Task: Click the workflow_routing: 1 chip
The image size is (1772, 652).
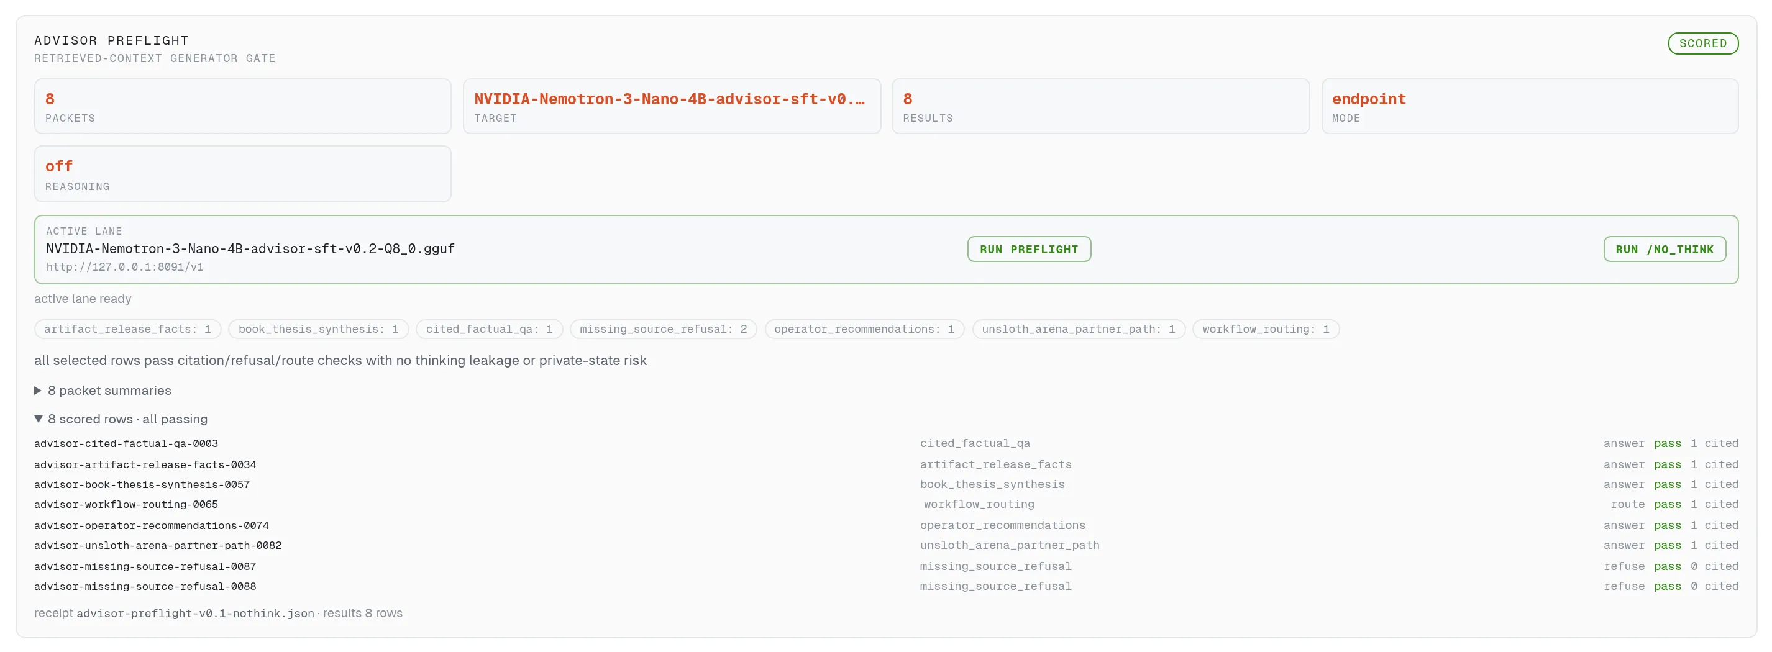Action: point(1266,330)
